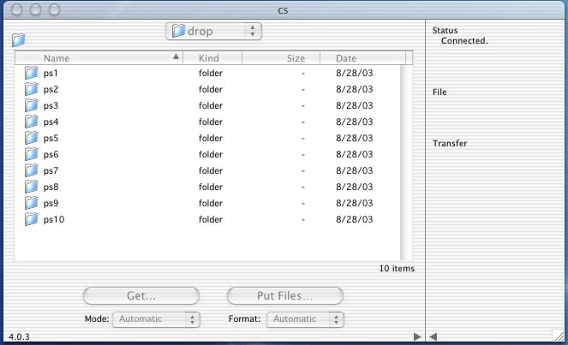Screen dimensions: 568x345
Task: Click the Put Files... button
Action: point(285,295)
